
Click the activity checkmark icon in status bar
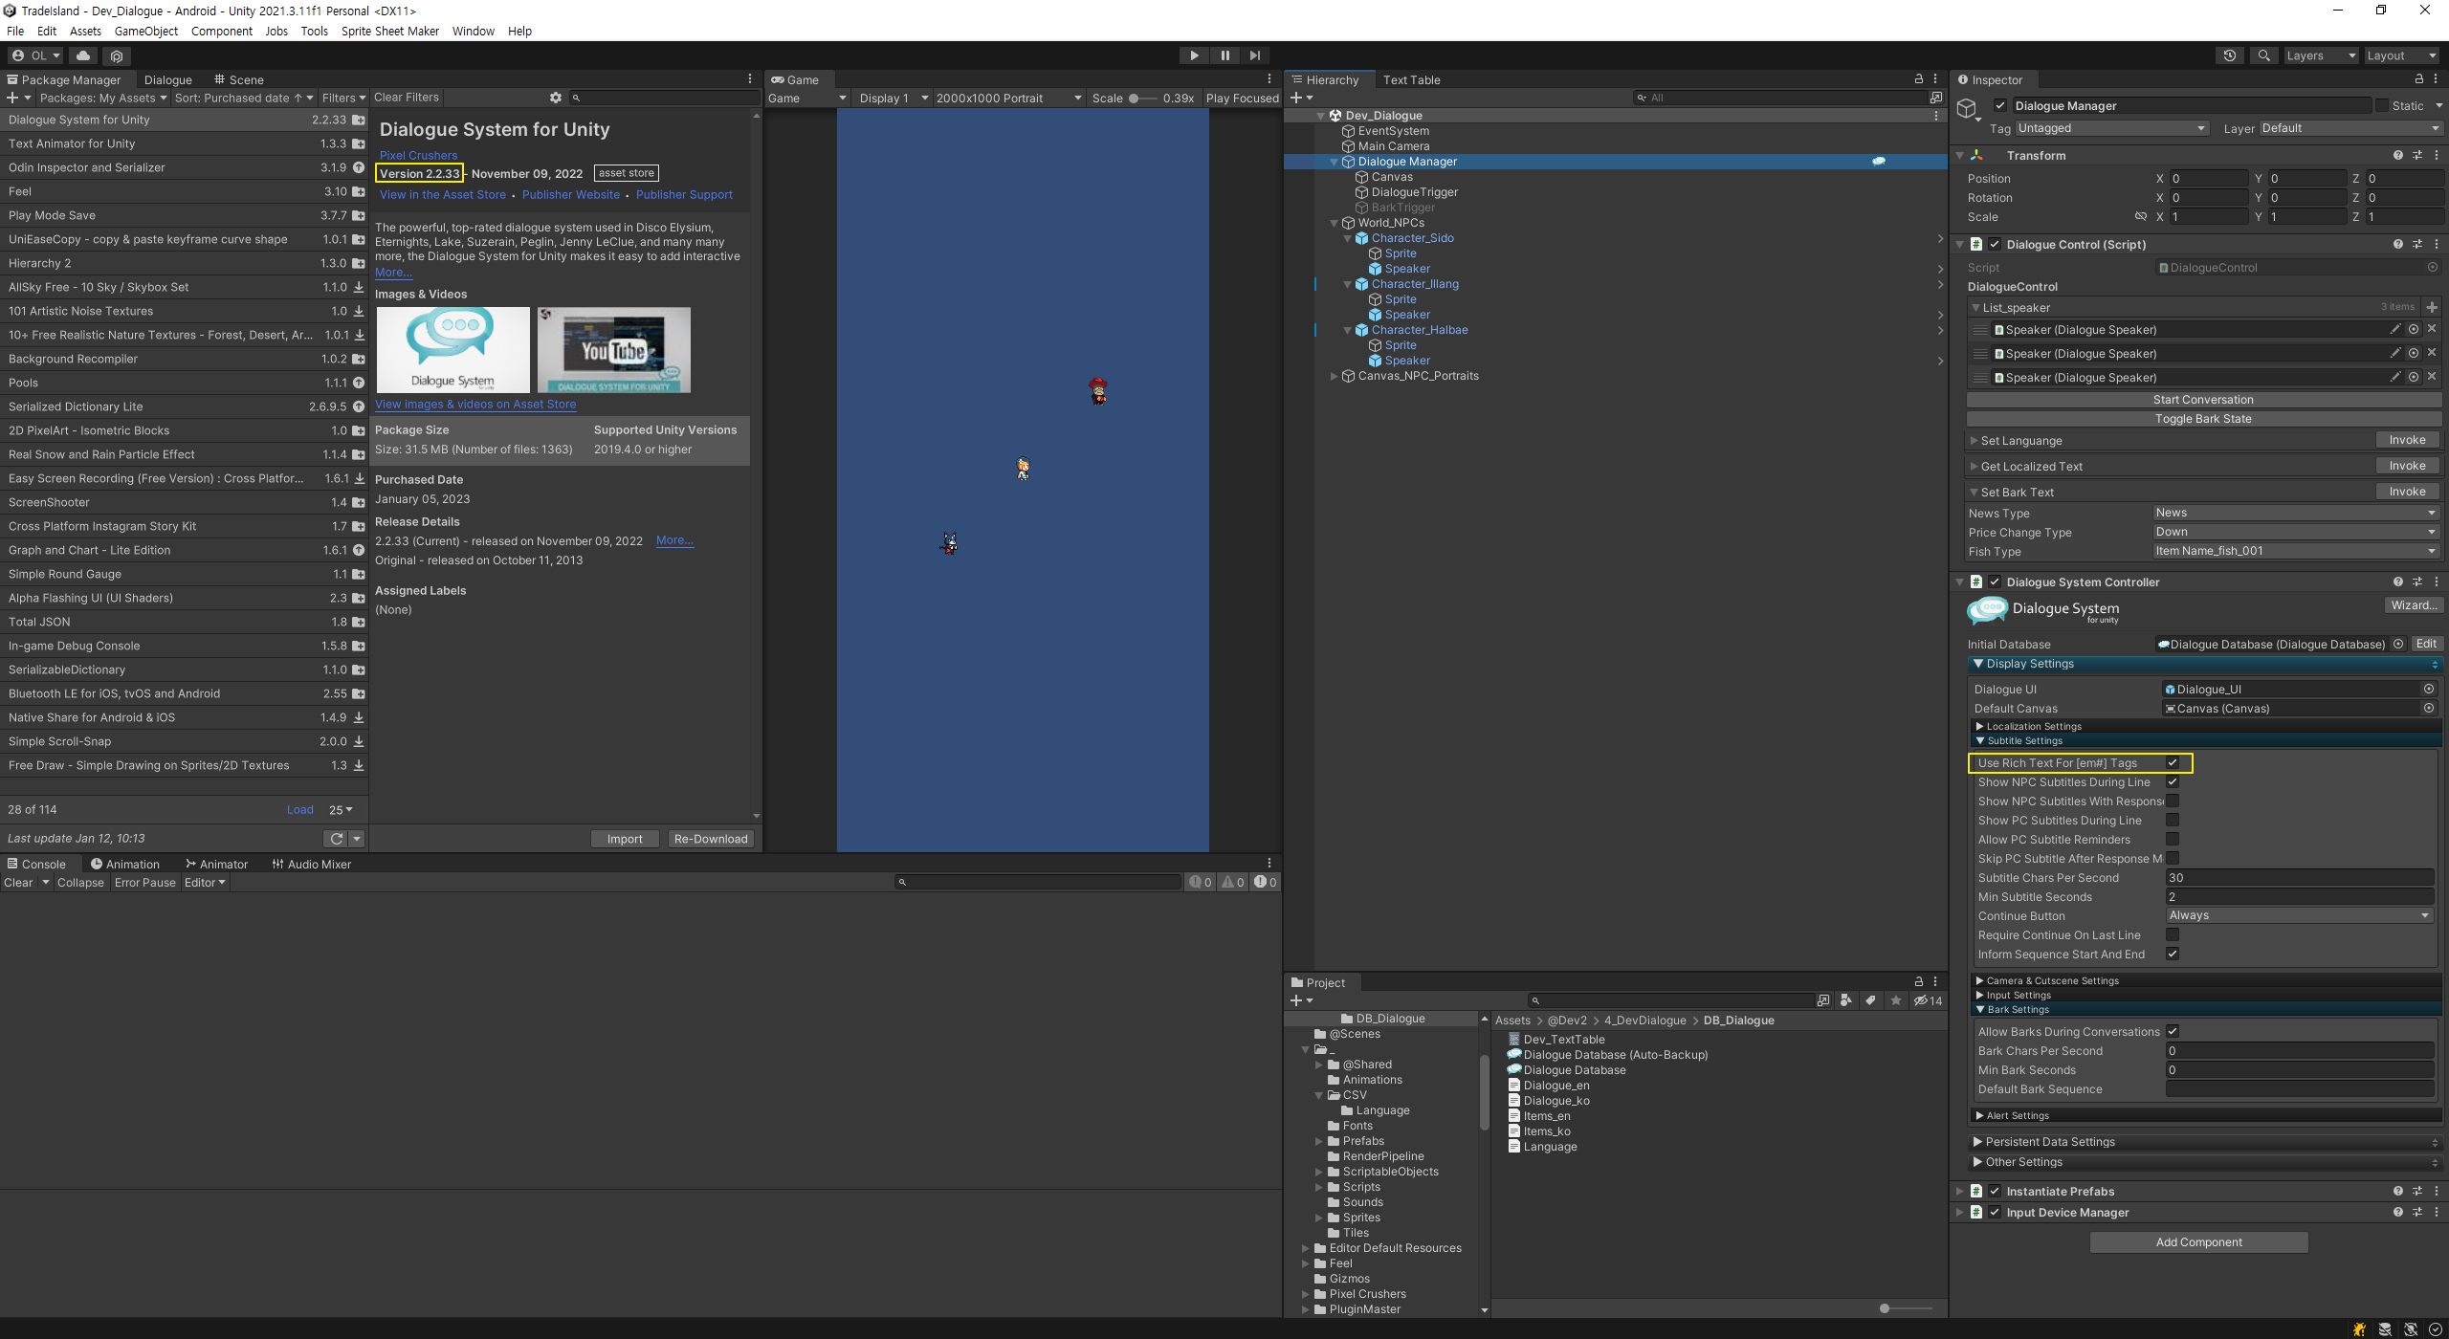2436,1328
